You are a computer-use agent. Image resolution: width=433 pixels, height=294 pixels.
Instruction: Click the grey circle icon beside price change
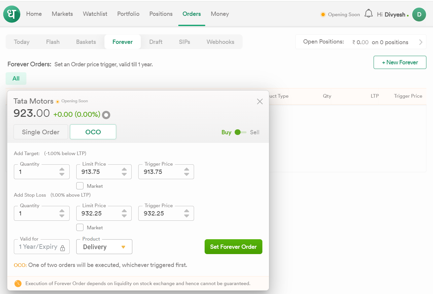(106, 115)
